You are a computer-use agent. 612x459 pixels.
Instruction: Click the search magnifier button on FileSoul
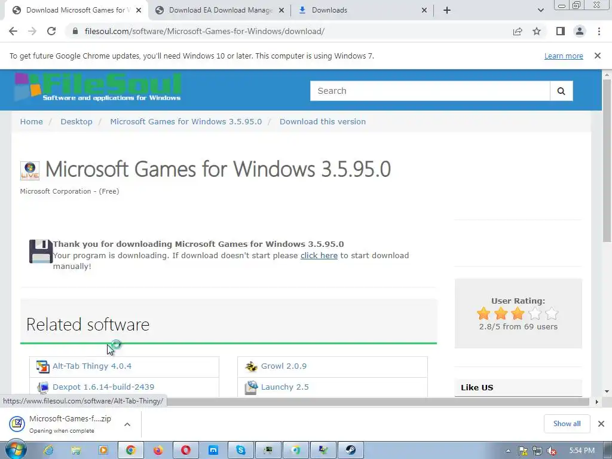point(561,91)
